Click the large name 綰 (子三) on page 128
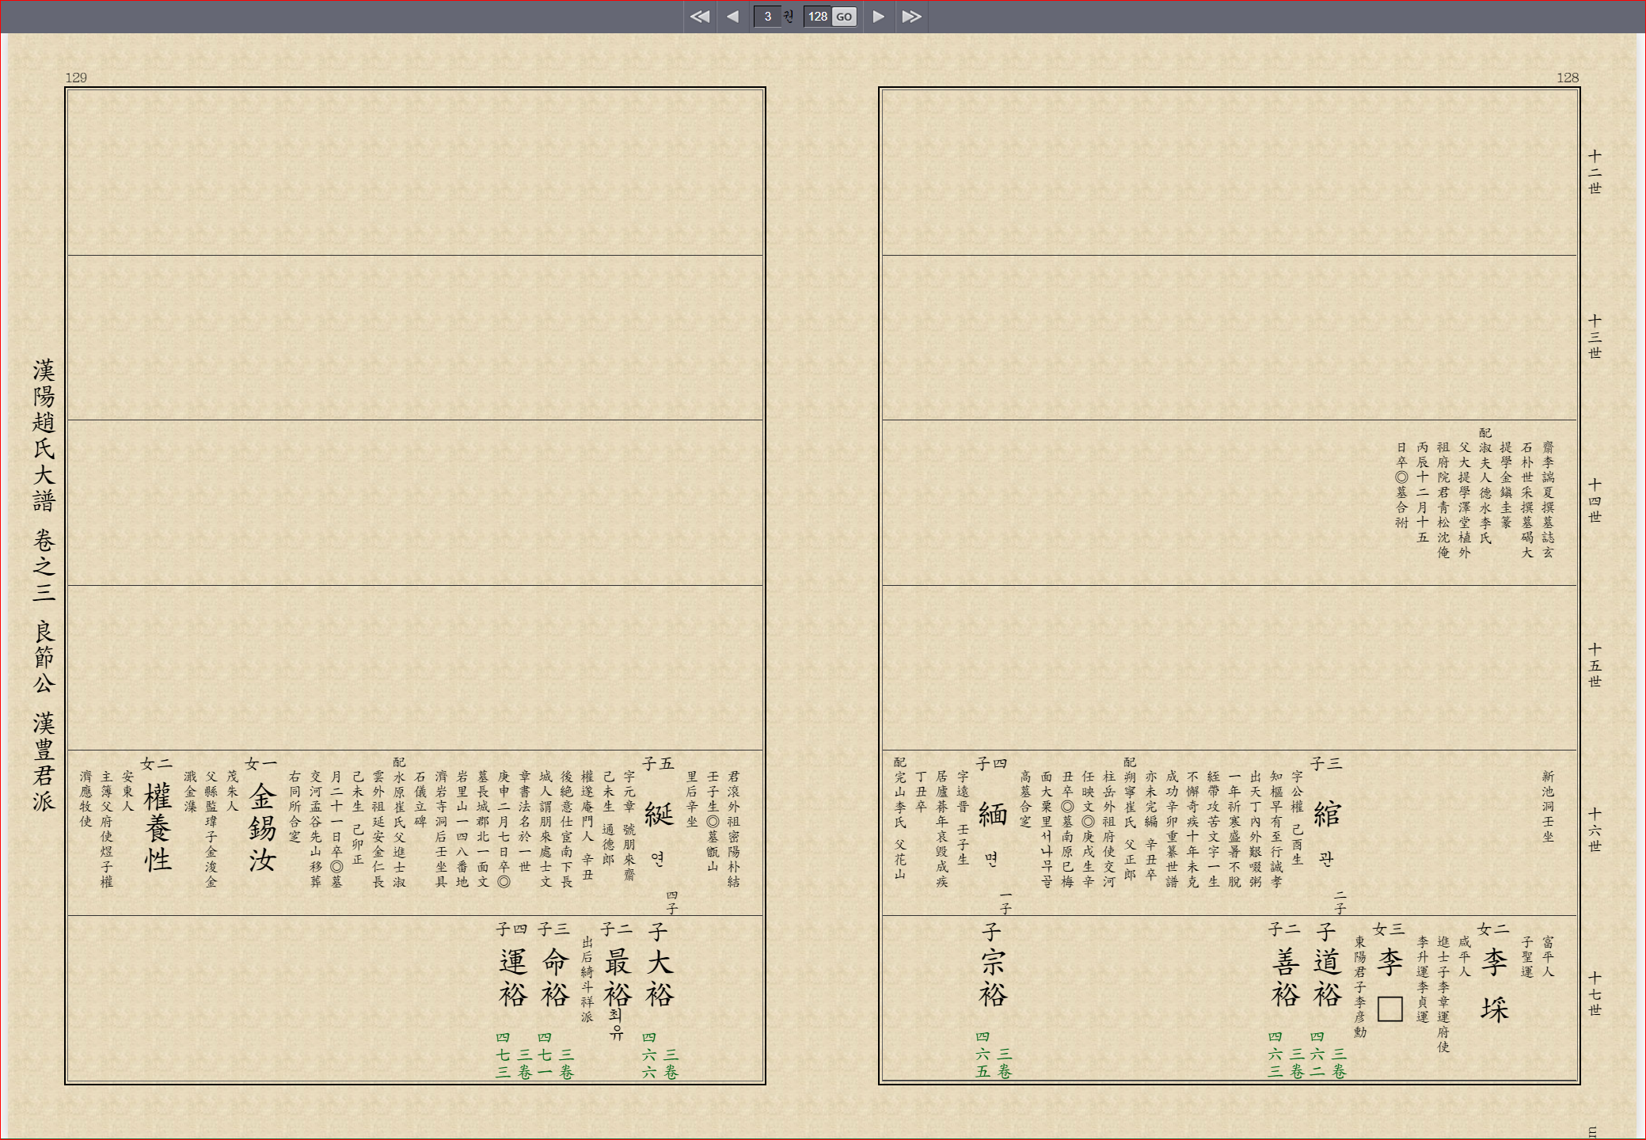 point(1328,814)
